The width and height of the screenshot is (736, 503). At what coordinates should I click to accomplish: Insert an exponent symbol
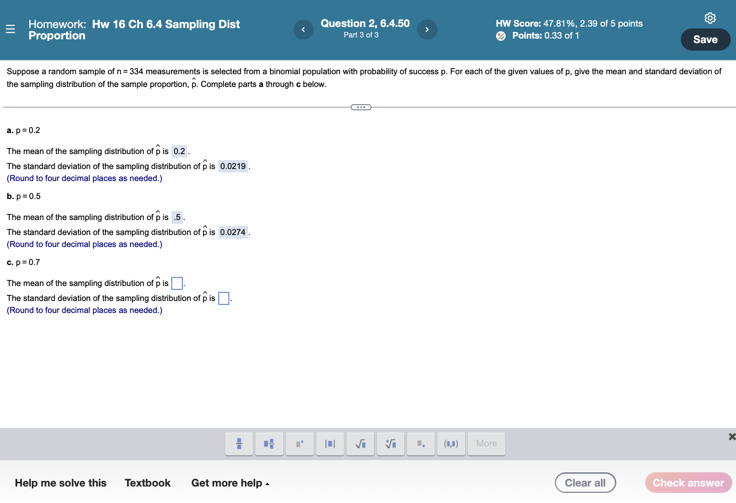[300, 444]
